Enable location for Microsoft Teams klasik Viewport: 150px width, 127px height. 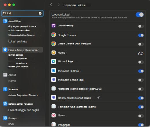pyautogui.click(x=141, y=80)
